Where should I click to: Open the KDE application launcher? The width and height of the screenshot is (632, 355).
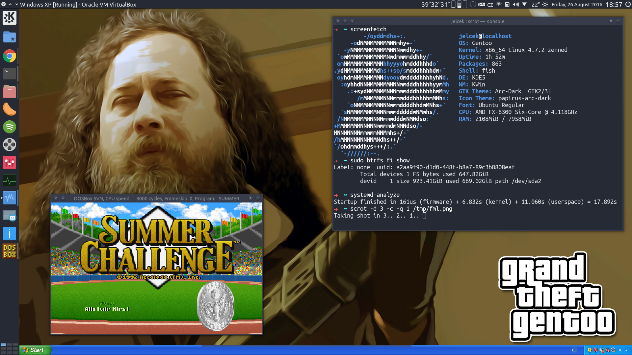[9, 18]
